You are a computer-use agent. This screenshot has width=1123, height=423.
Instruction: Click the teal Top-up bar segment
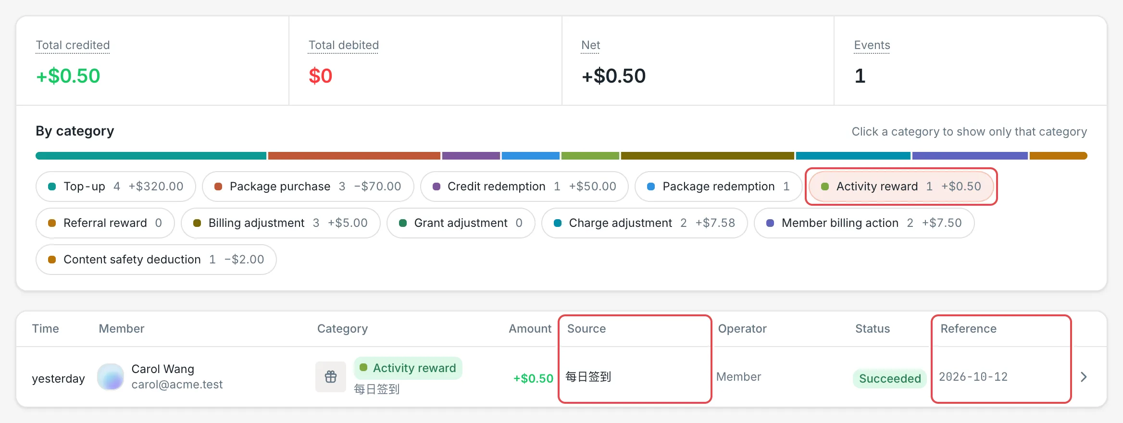tap(151, 156)
